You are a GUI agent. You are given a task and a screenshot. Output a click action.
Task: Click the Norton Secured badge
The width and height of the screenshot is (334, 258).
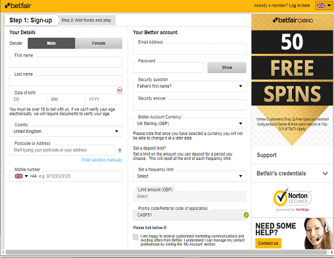coord(293,199)
